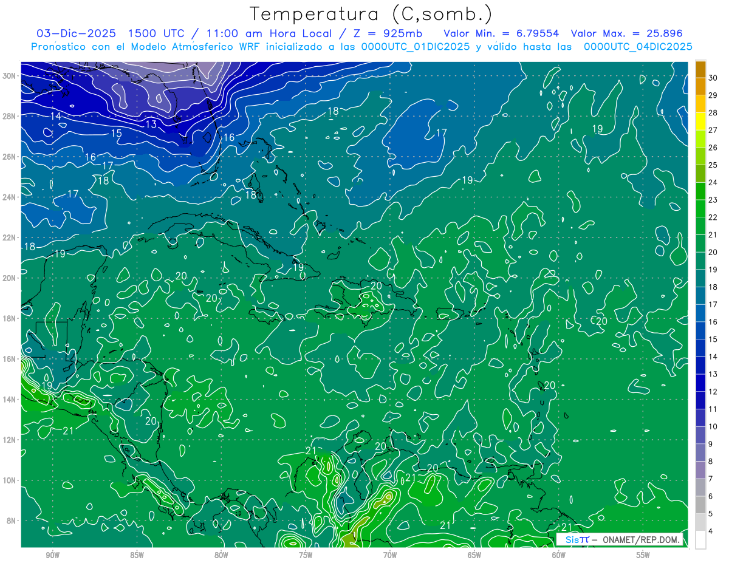Image resolution: width=729 pixels, height=563 pixels.
Task: Click the '55W' longitude label
Action: (x=643, y=555)
